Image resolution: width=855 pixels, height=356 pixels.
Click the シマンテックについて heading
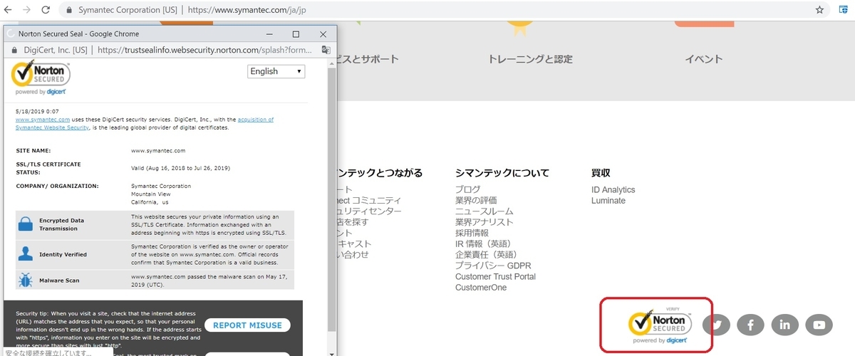coord(502,173)
